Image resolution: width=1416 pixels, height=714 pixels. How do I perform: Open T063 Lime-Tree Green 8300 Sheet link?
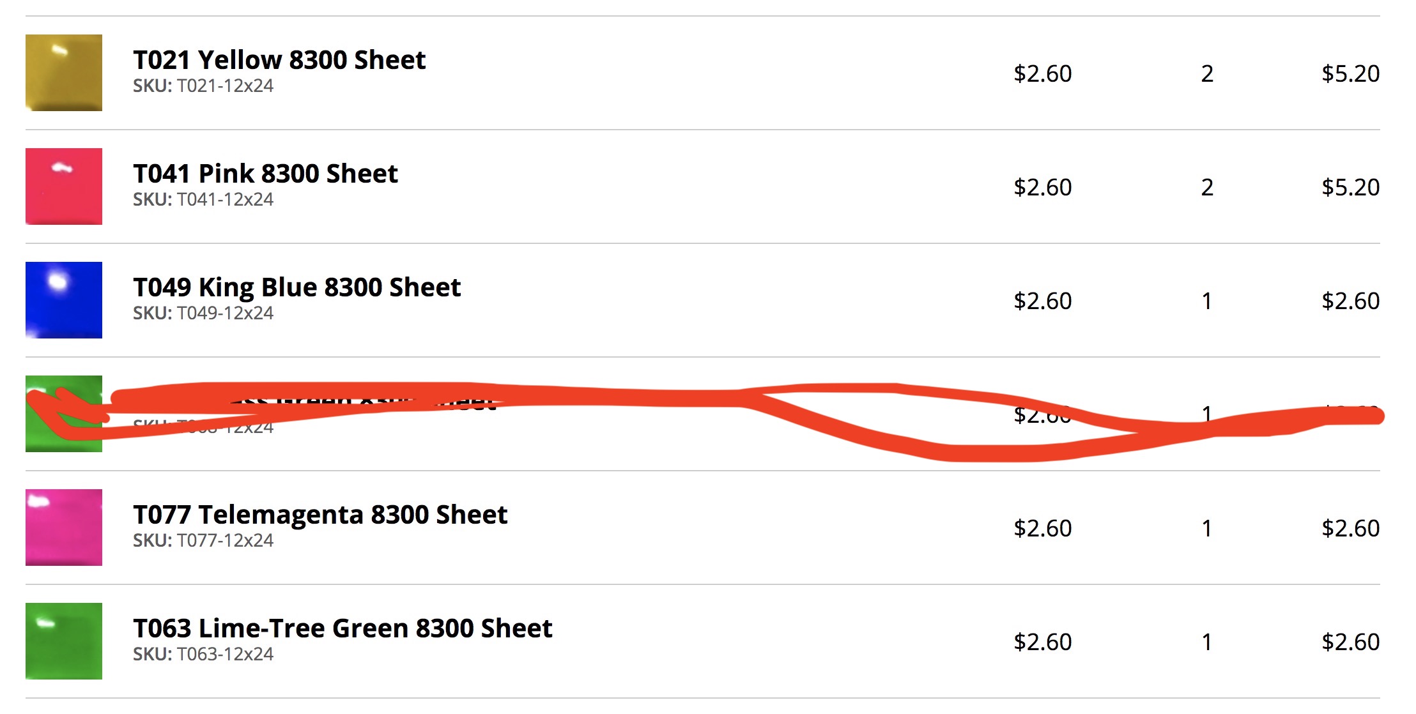coord(342,628)
